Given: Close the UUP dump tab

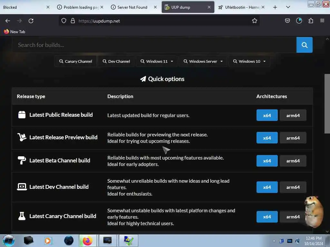Looking at the screenshot, I should 209,7.
